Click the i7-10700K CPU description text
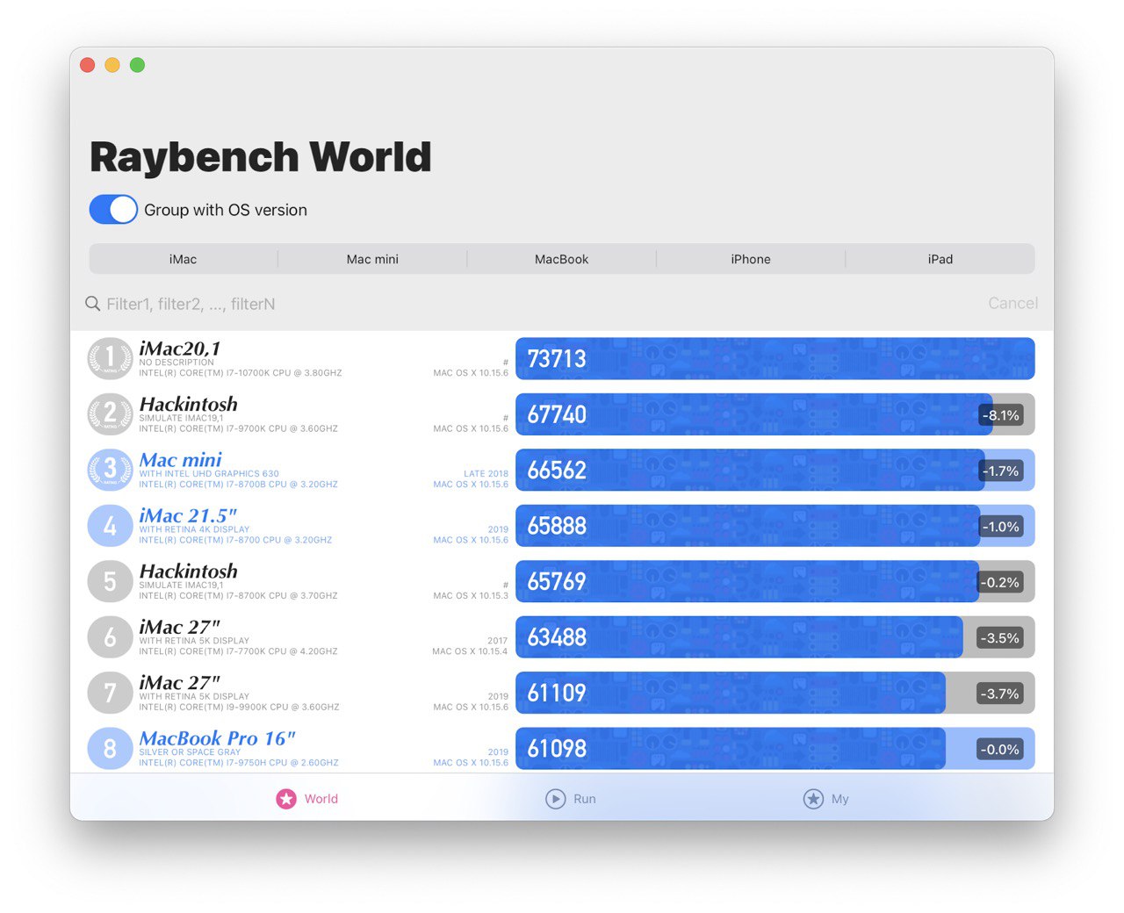 pos(241,373)
